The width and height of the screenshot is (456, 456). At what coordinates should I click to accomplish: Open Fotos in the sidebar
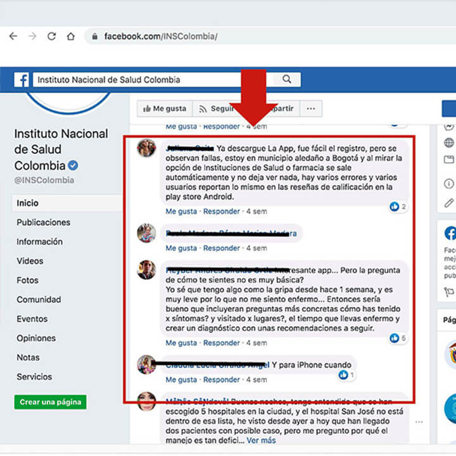tap(27, 281)
